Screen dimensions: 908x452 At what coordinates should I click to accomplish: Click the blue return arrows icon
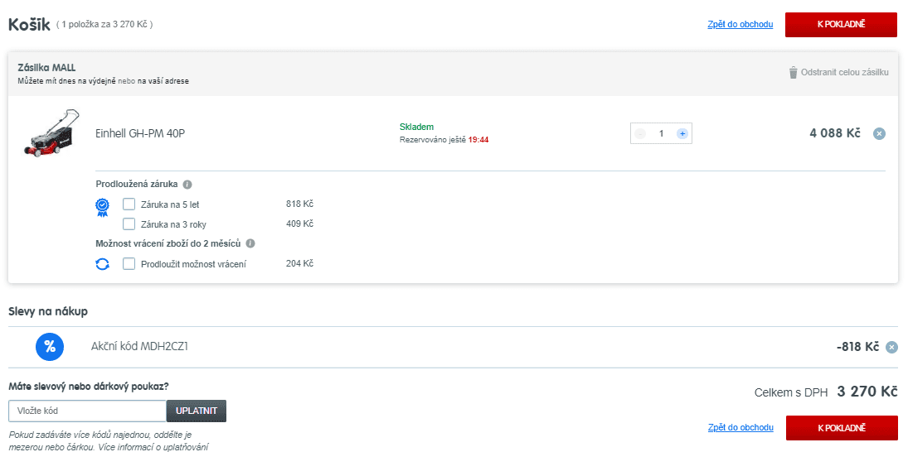coord(102,264)
